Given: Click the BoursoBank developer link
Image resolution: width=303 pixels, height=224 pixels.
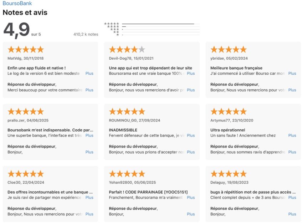Looking at the screenshot, I should pyautogui.click(x=17, y=4).
